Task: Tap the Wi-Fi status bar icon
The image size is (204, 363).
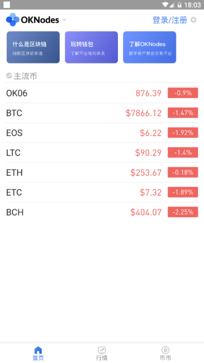Action: click(x=165, y=5)
